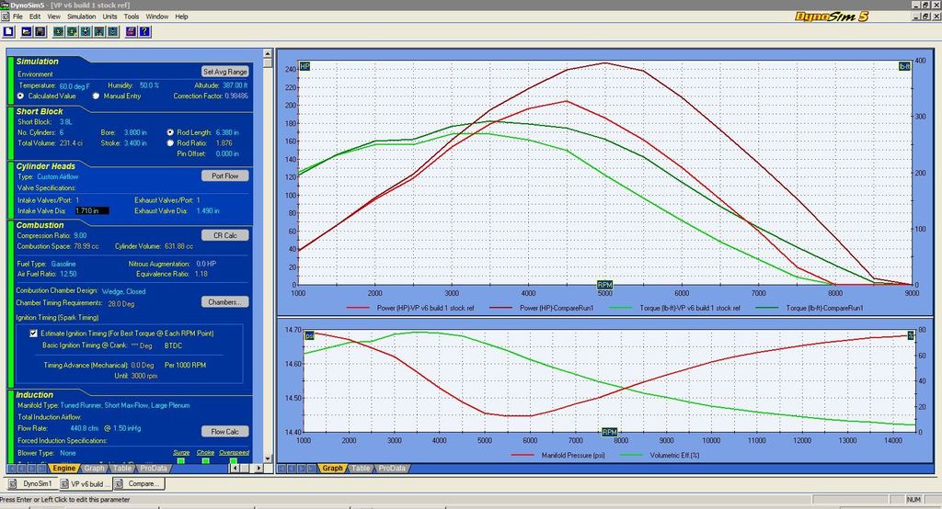Click first tab-scroll arrow in the graph pane
The width and height of the screenshot is (942, 509).
[281, 469]
